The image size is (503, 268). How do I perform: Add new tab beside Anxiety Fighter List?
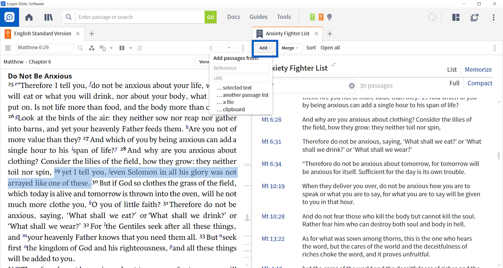click(x=330, y=34)
